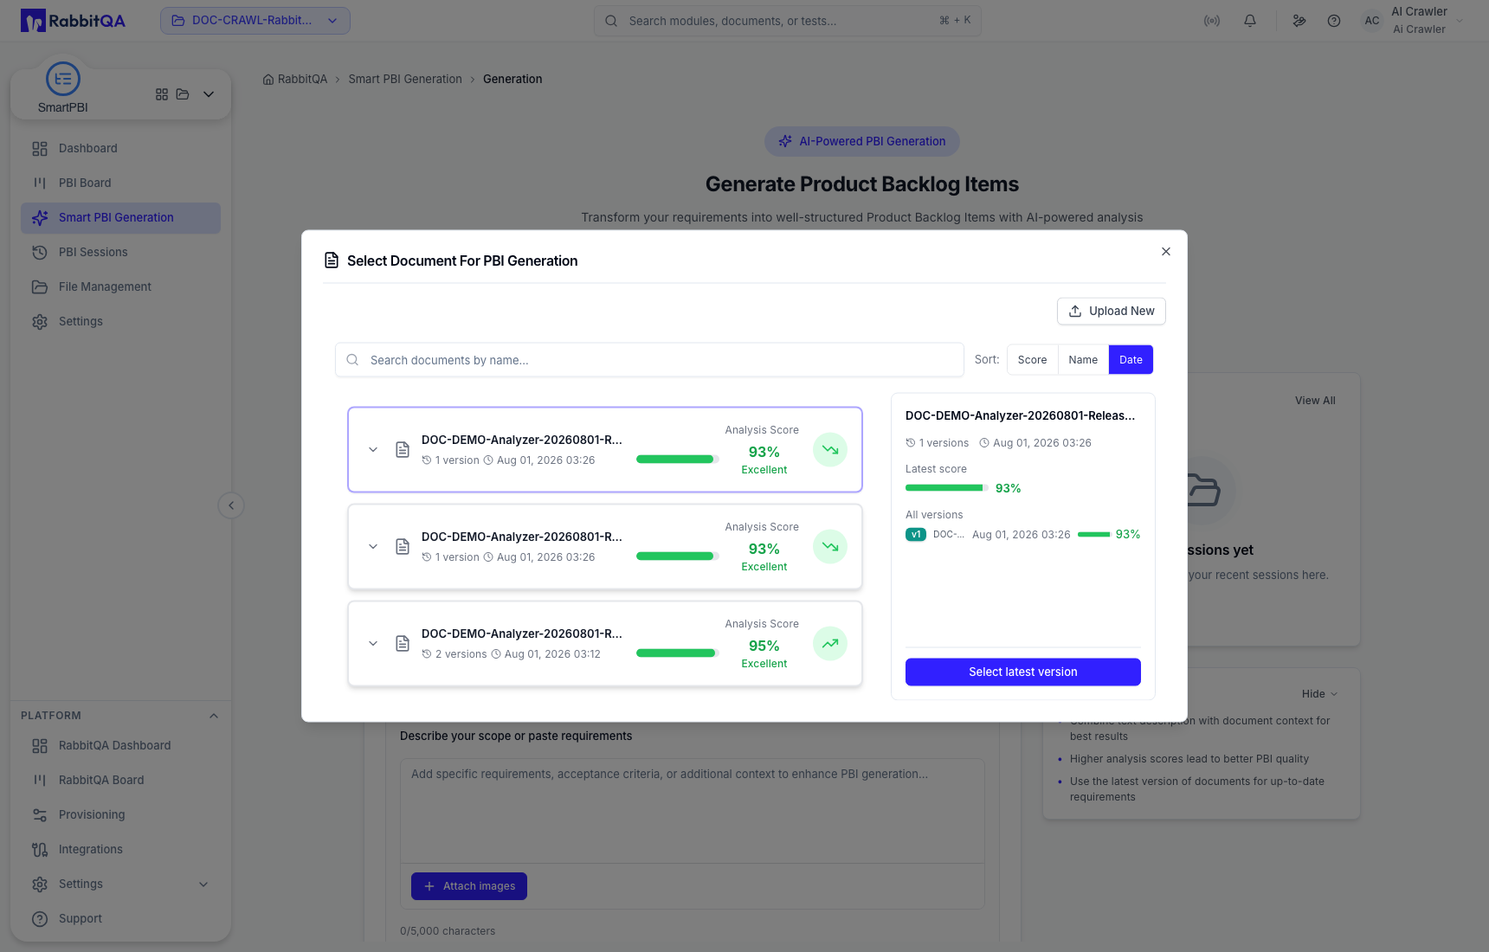Select the v1 version badge

[x=916, y=535]
